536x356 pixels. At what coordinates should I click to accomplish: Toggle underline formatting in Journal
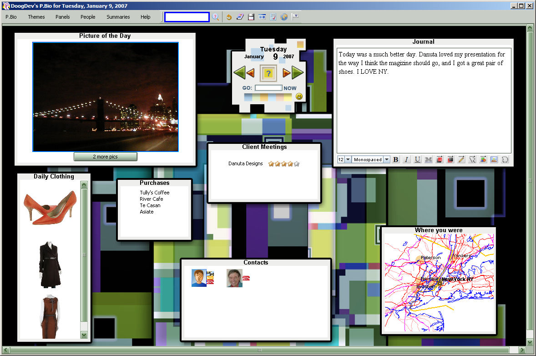417,160
